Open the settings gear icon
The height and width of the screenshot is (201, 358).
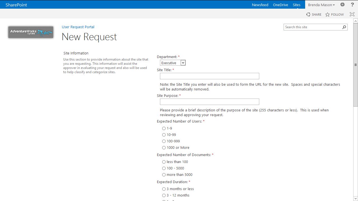(x=342, y=4)
